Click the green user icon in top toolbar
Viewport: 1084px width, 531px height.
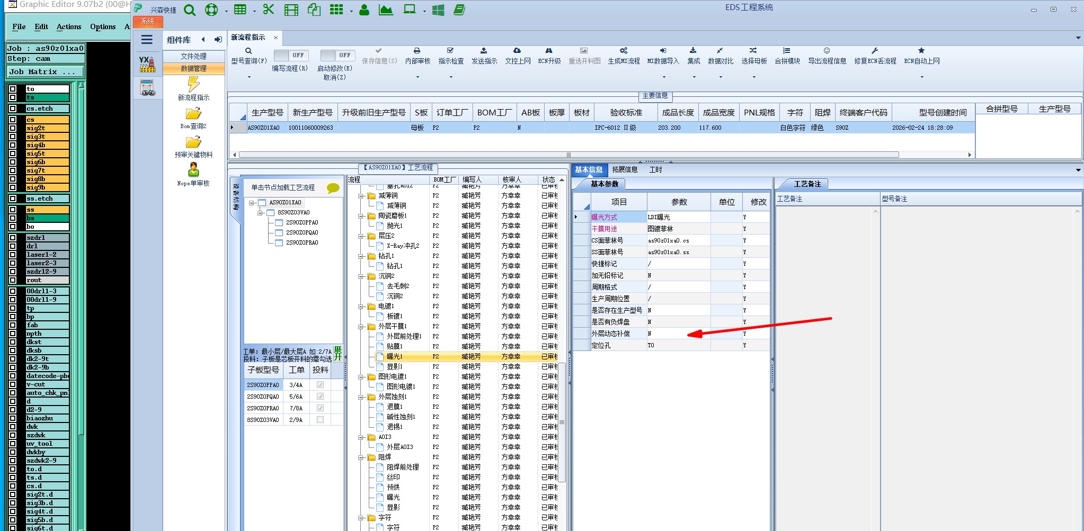coord(364,10)
